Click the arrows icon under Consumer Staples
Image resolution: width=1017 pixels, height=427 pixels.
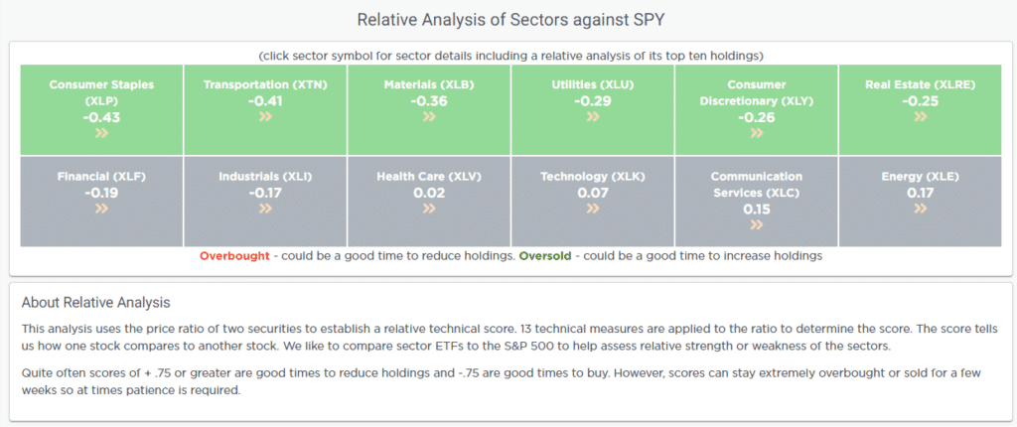coord(101,133)
